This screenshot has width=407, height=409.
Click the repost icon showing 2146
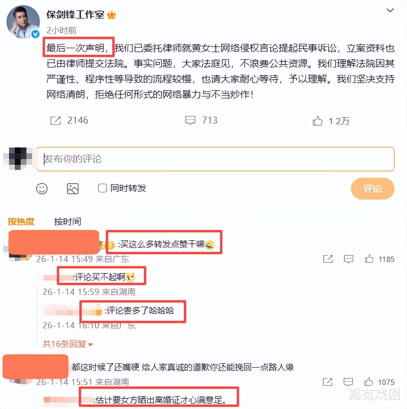[x=55, y=121]
